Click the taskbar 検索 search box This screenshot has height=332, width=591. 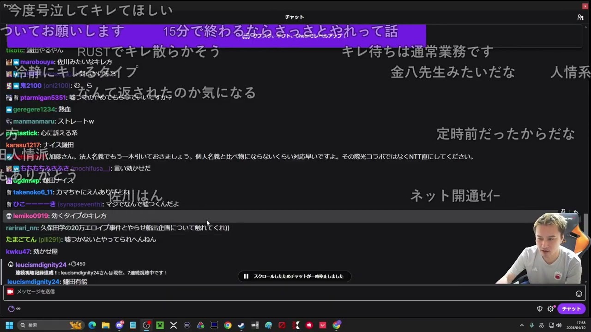pyautogui.click(x=51, y=325)
